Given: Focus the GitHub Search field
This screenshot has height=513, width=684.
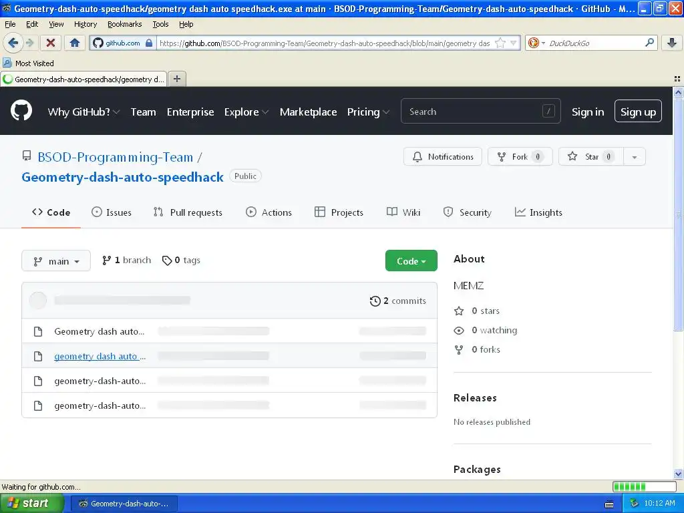Looking at the screenshot, I should point(480,112).
